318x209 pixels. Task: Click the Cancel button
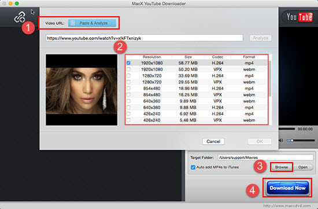[213, 141]
